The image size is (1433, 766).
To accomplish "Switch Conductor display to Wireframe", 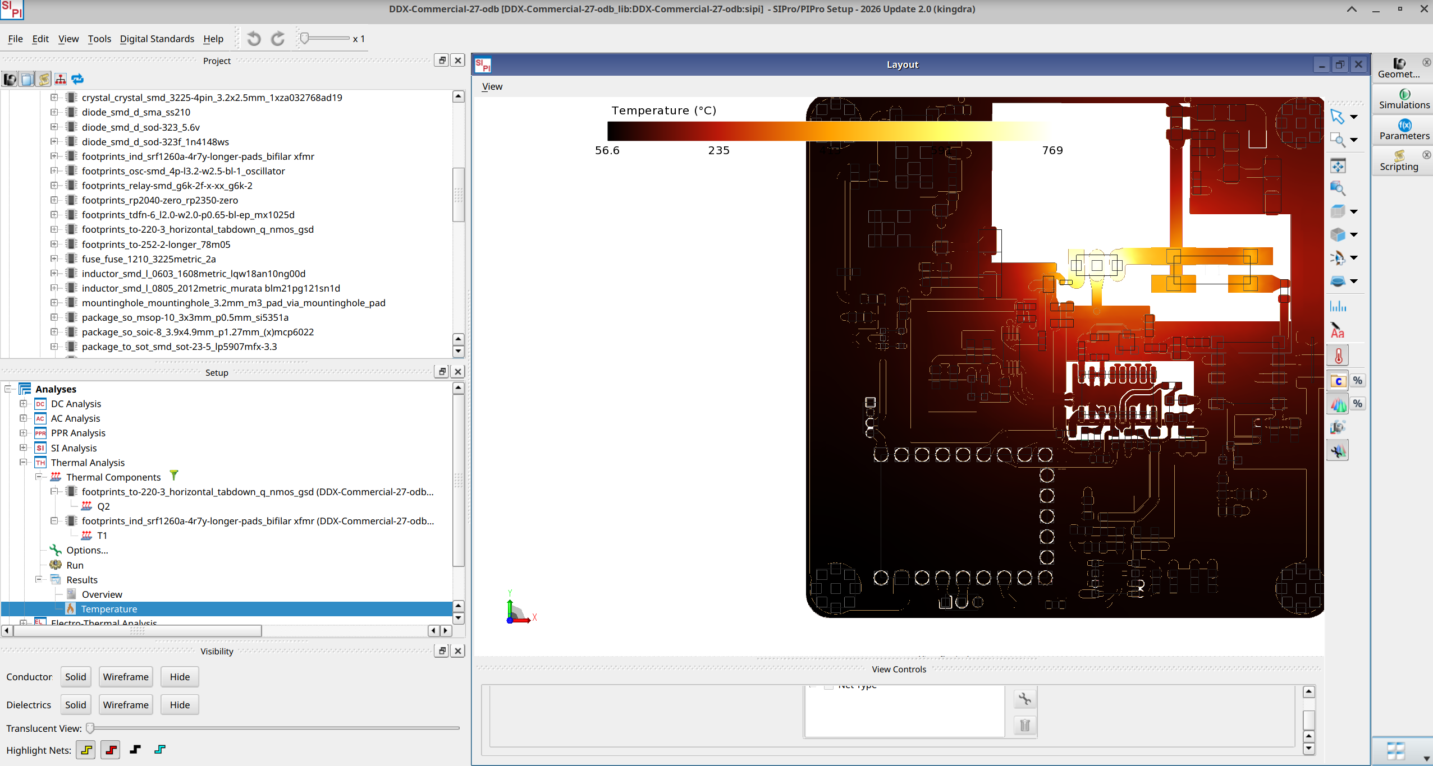I will pos(125,676).
